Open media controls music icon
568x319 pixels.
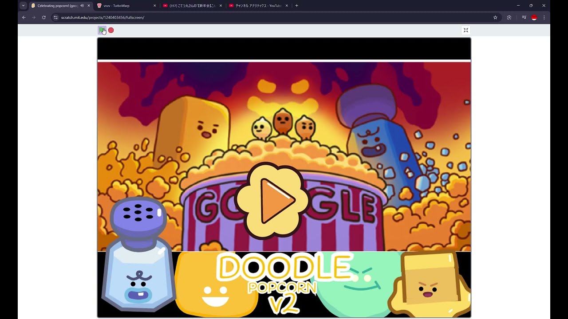pos(524,17)
